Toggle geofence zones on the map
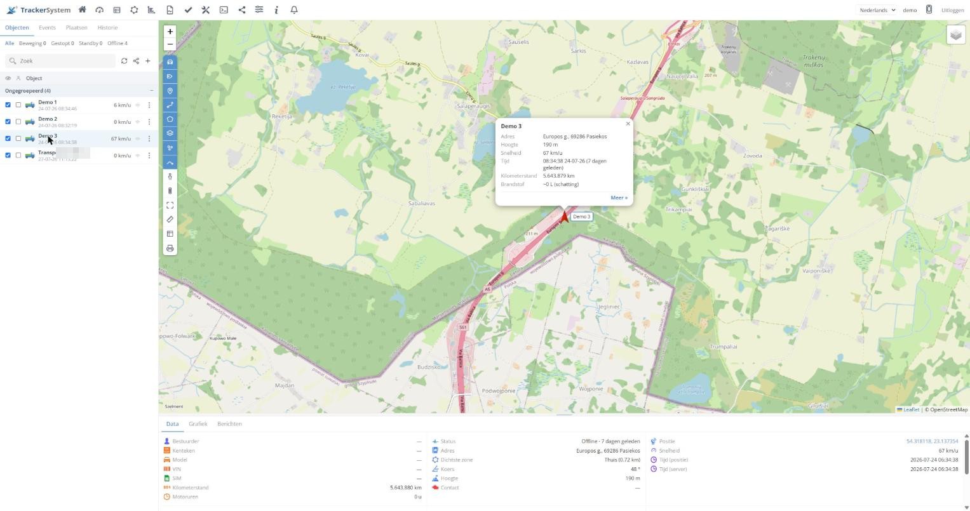Viewport: 970px width, 511px height. (170, 119)
